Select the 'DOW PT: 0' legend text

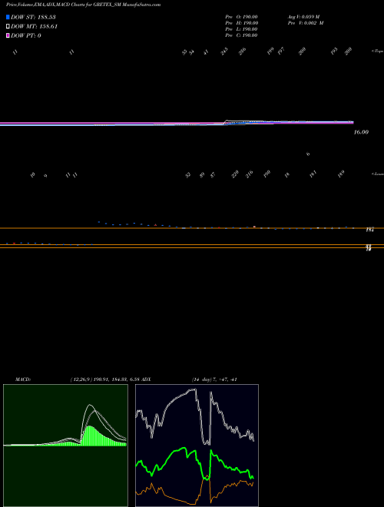(x=26, y=35)
